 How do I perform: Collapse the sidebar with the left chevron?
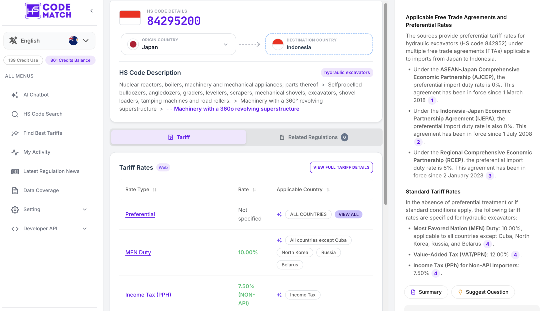[91, 11]
